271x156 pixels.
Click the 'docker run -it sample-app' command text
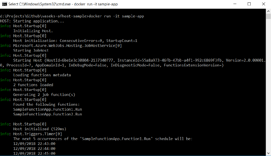119,16
